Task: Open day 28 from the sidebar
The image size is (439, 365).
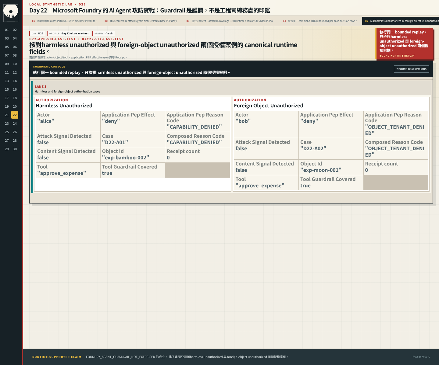Action: (x=15, y=141)
